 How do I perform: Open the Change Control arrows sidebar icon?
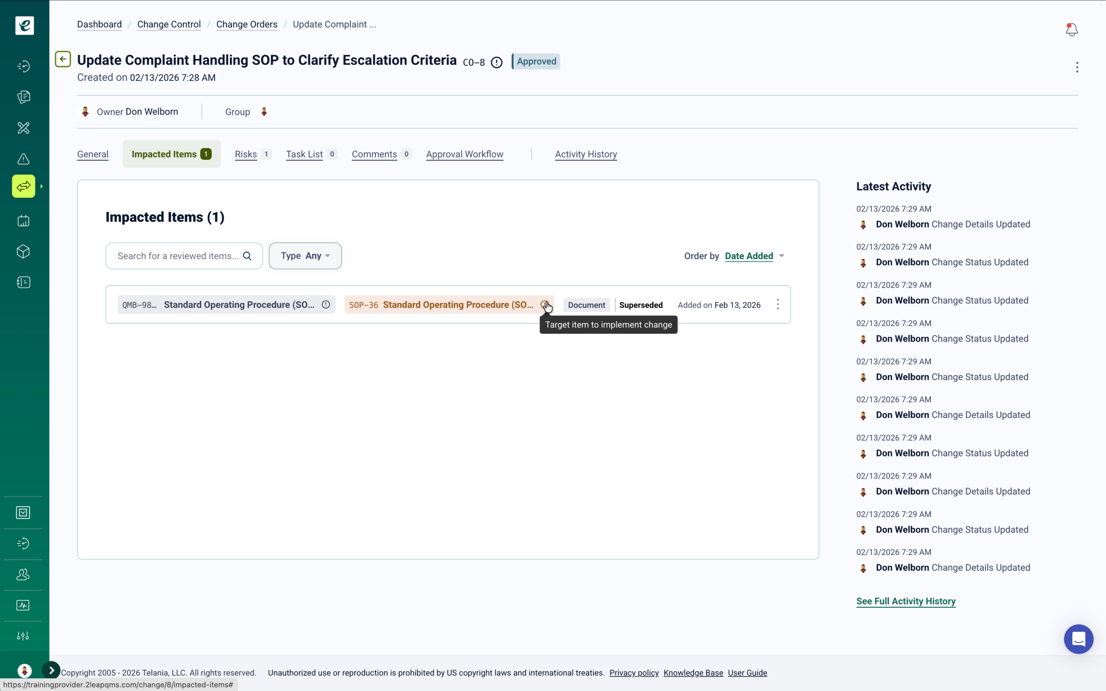coord(23,187)
